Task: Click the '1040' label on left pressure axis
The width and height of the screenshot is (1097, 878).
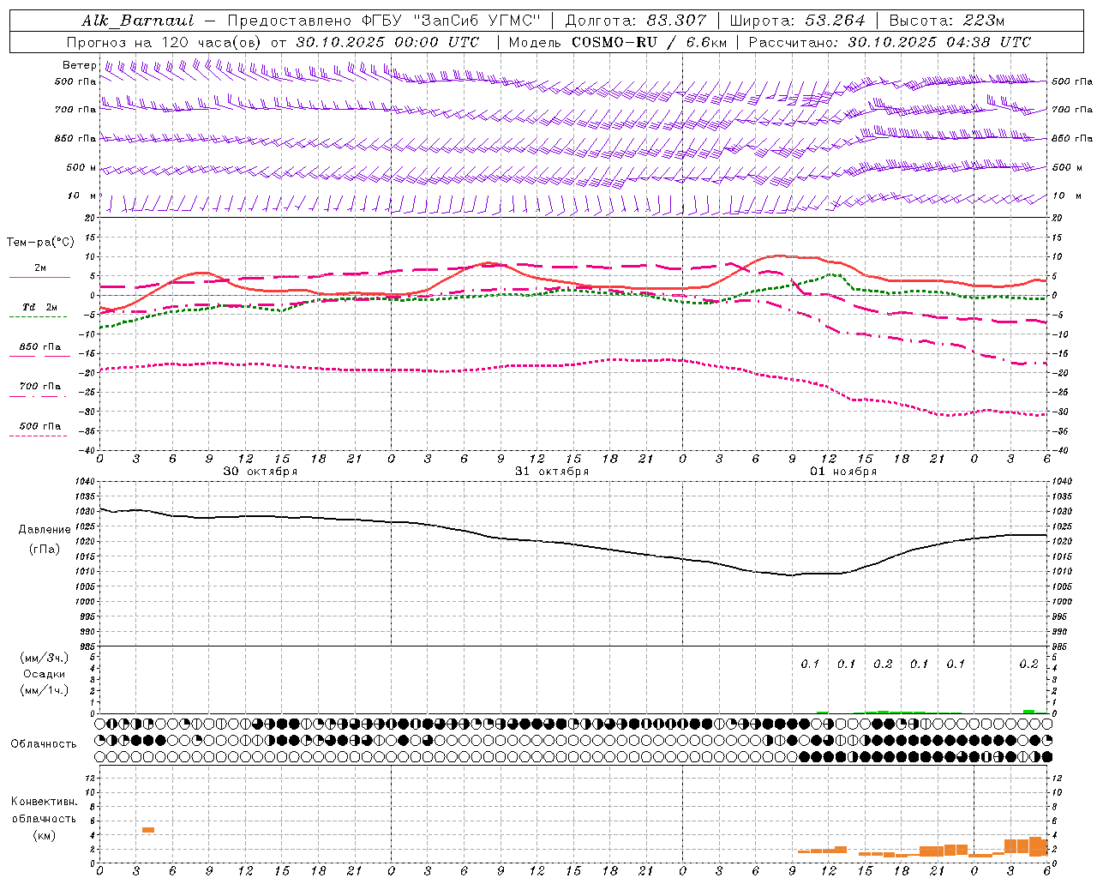Action: (84, 482)
